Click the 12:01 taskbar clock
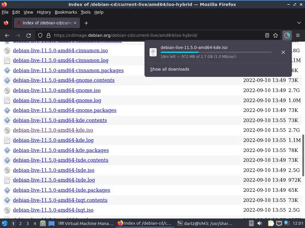305x228 pixels. coord(298,224)
